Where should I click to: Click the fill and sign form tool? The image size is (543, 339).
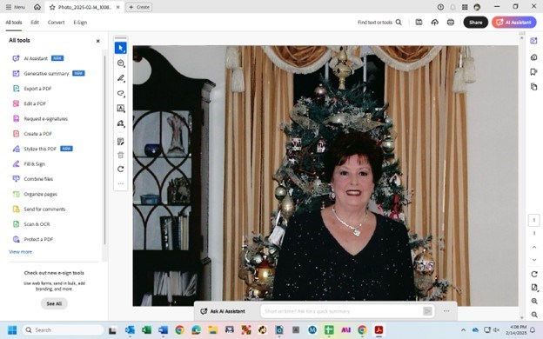(x=120, y=142)
